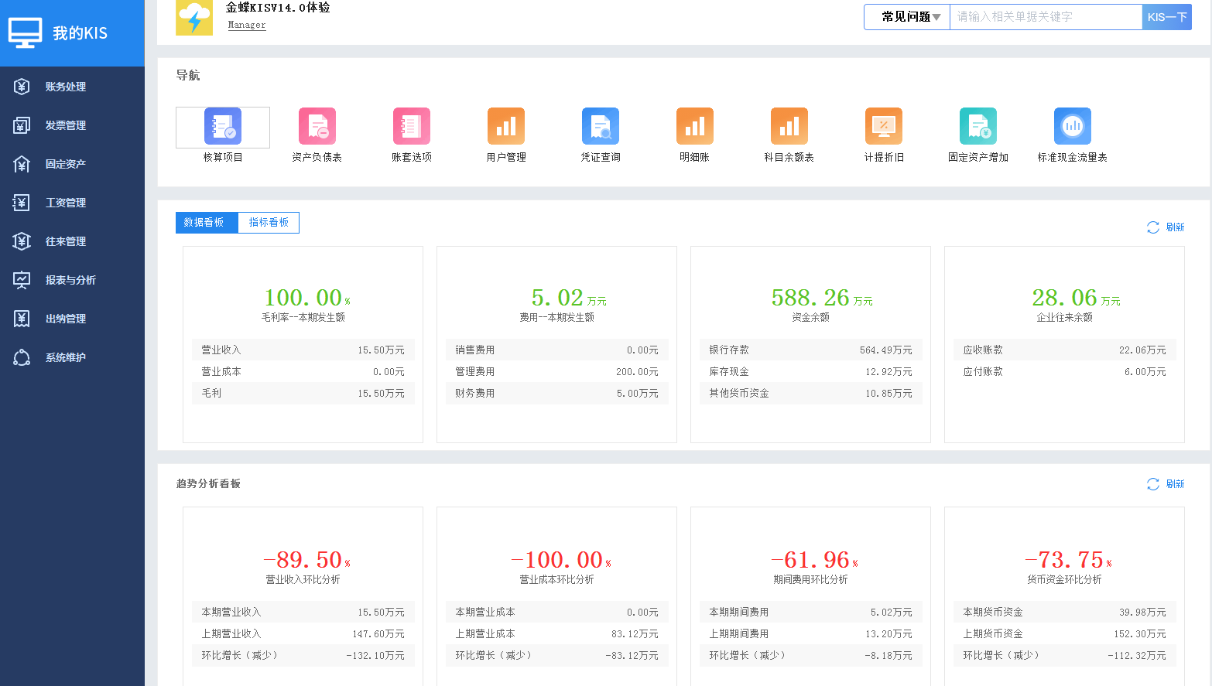
Task: Select the 本期货币资金 39.98万元 row
Action: [1064, 613]
